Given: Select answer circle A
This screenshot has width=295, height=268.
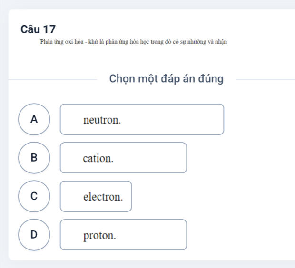Looking at the screenshot, I should (x=33, y=119).
